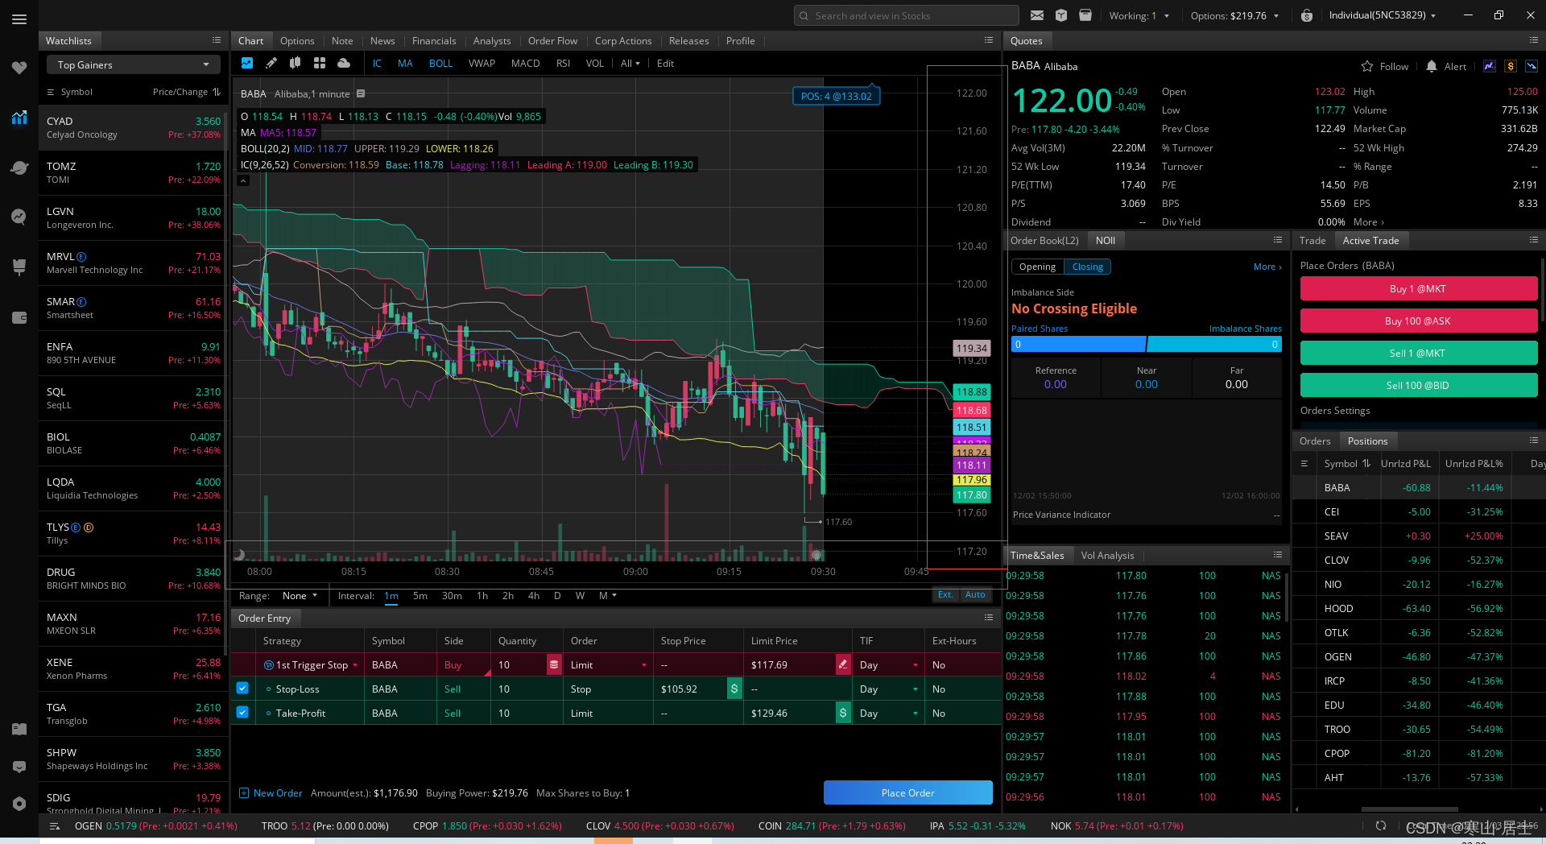This screenshot has width=1546, height=844.
Task: Open the Options buying power dropdown
Action: point(1234,15)
